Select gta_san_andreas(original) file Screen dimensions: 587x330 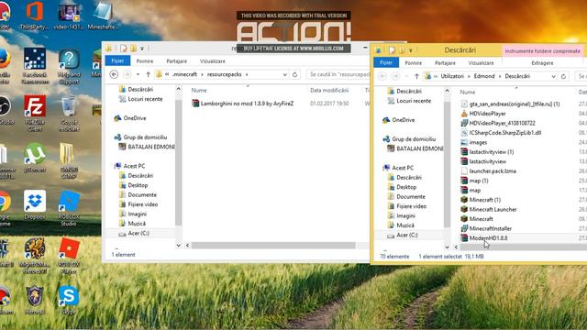click(510, 104)
